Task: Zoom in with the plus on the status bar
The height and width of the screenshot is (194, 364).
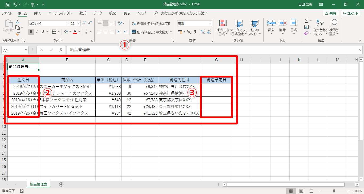Action: [x=349, y=191]
